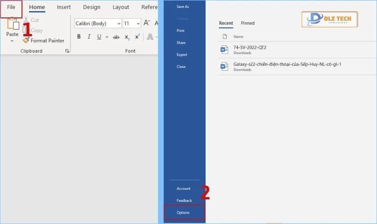Click the Text Effects letter A icon

pyautogui.click(x=150, y=36)
